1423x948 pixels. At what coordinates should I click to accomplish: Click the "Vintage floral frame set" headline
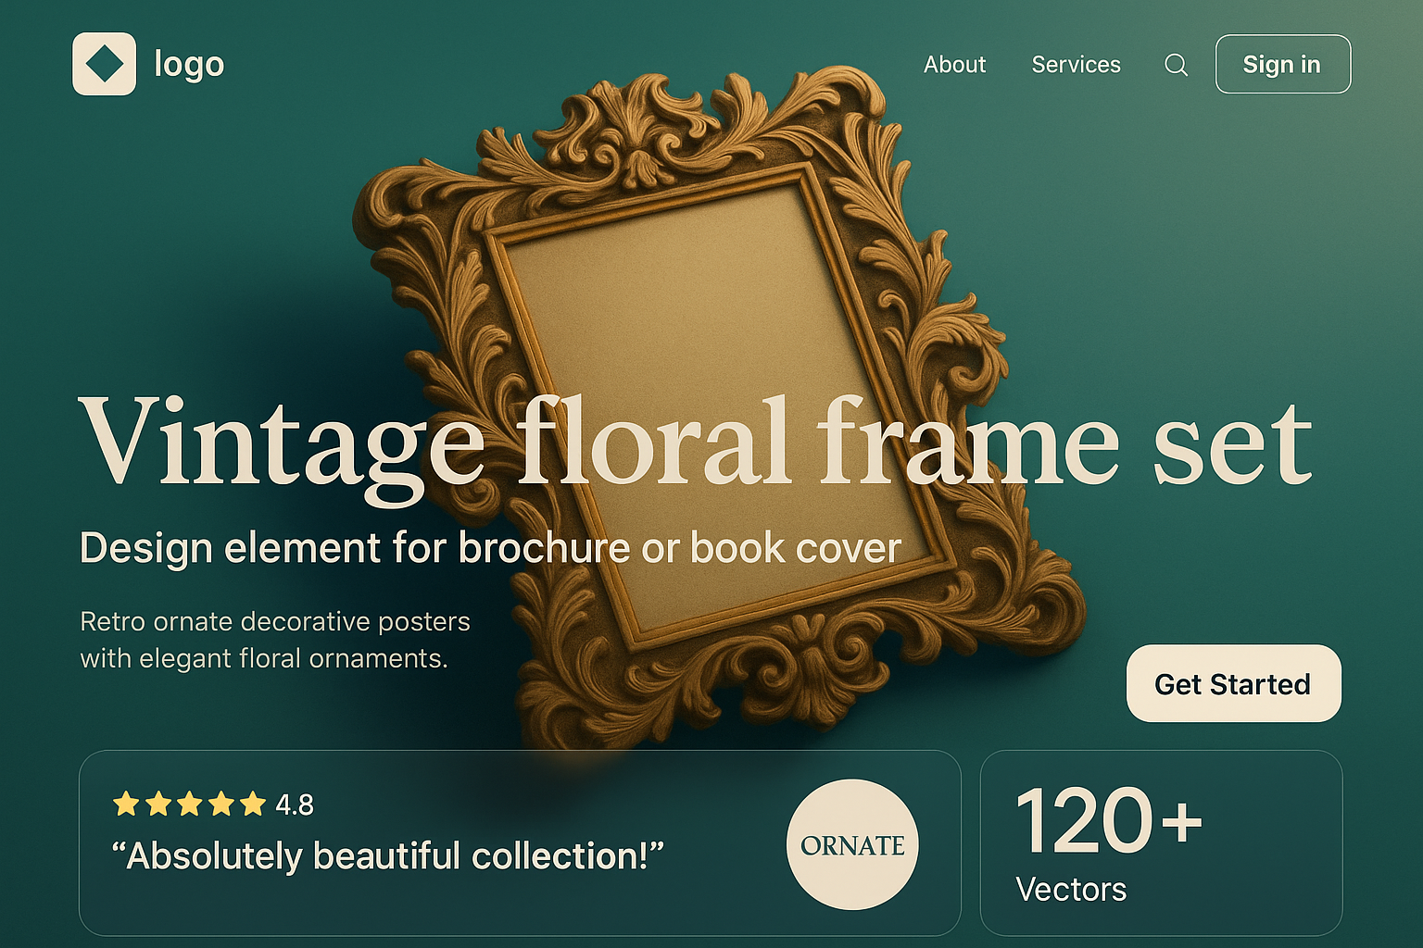[x=695, y=444]
